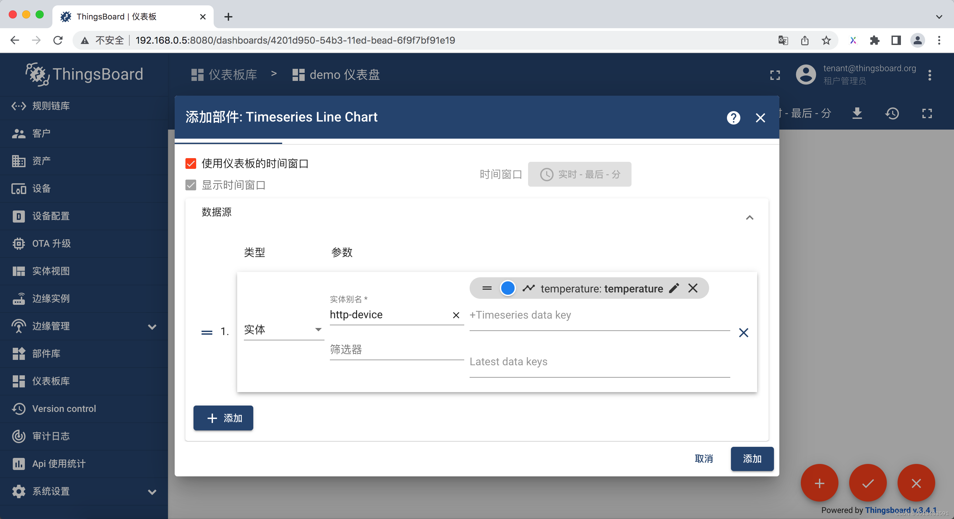Grab the temperature chip drag handle
954x519 pixels.
(x=487, y=288)
